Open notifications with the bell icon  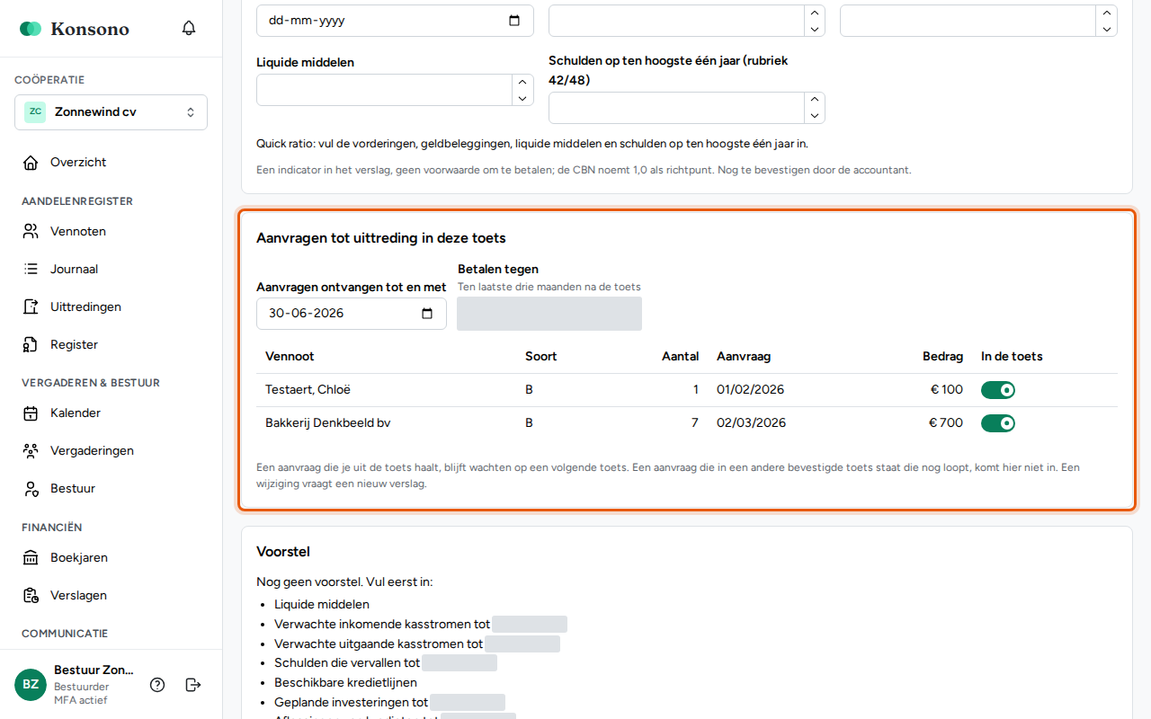pos(189,28)
